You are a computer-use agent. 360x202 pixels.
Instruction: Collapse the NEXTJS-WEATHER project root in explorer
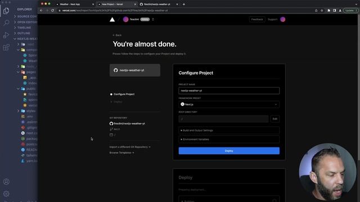point(25,39)
